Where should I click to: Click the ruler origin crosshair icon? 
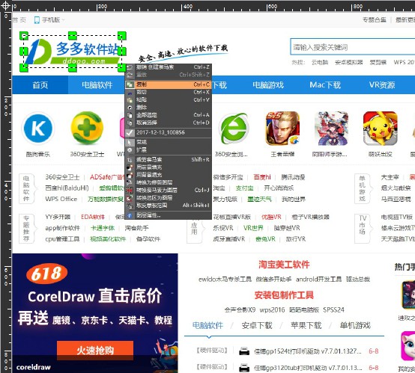pos(5,5)
